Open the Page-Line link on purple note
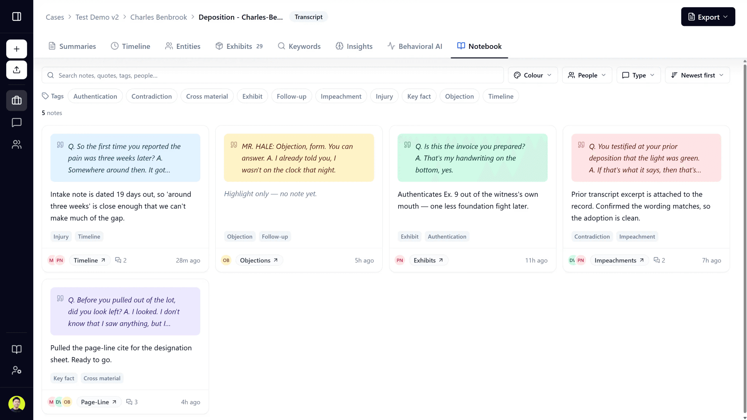Image resolution: width=747 pixels, height=420 pixels. point(98,402)
